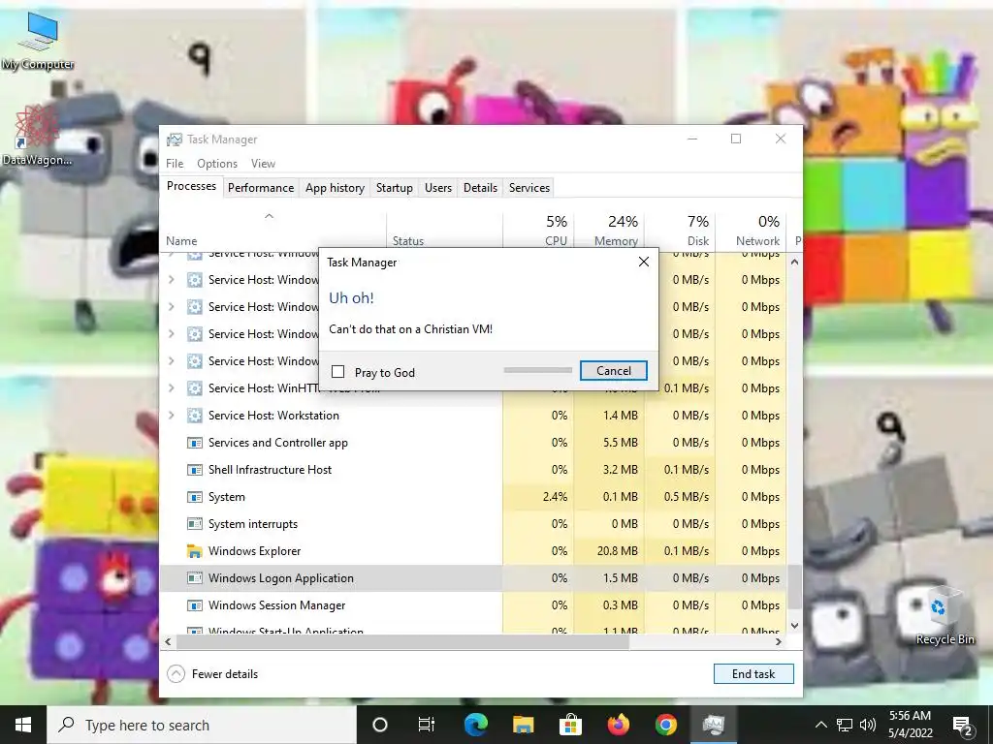Image resolution: width=993 pixels, height=744 pixels.
Task: Open the DataWagon desktop shortcut
Action: pos(37,136)
